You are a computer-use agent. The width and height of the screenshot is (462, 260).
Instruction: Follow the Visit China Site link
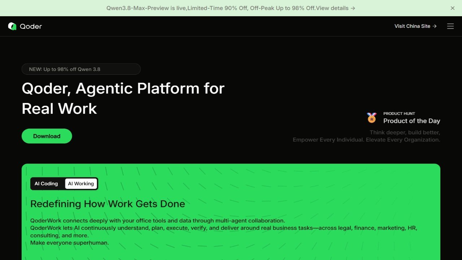pyautogui.click(x=415, y=26)
